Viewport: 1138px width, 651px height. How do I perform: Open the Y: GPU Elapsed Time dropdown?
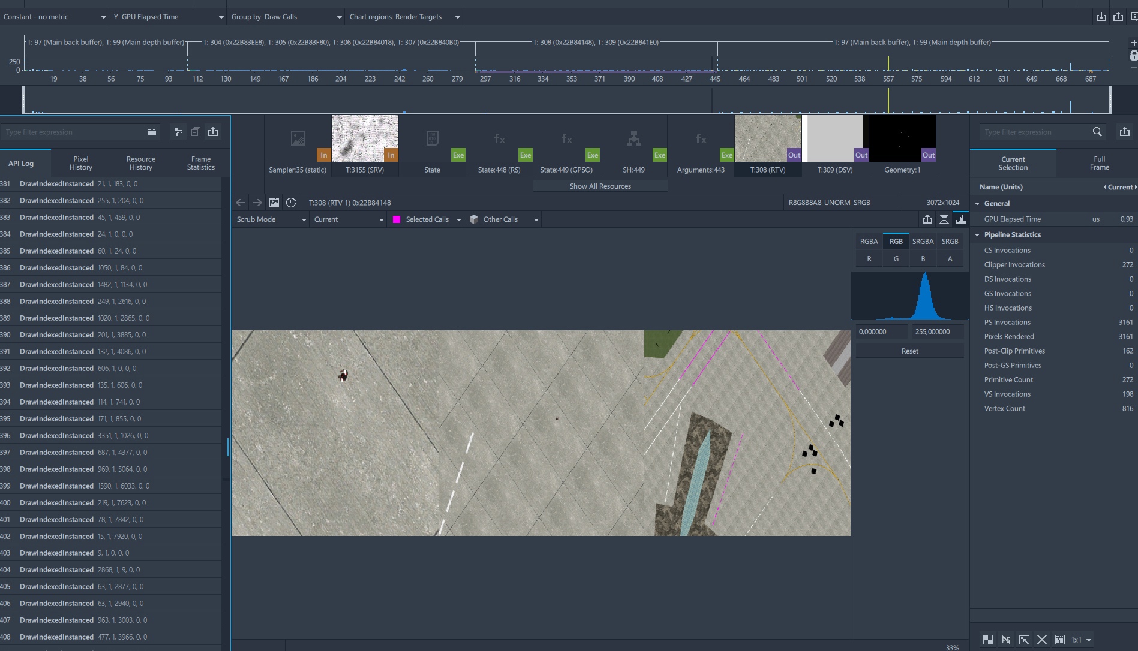[168, 17]
